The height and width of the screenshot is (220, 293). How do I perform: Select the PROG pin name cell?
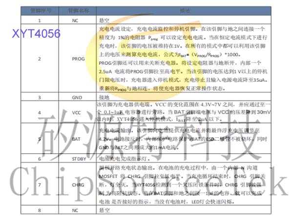(x=78, y=59)
